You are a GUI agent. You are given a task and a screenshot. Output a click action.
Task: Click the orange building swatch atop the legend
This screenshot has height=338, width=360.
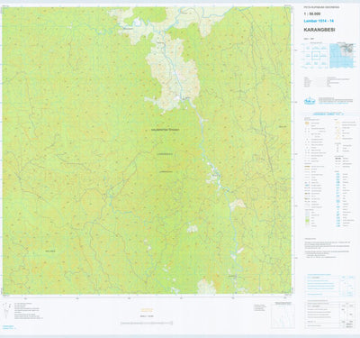[307, 123]
